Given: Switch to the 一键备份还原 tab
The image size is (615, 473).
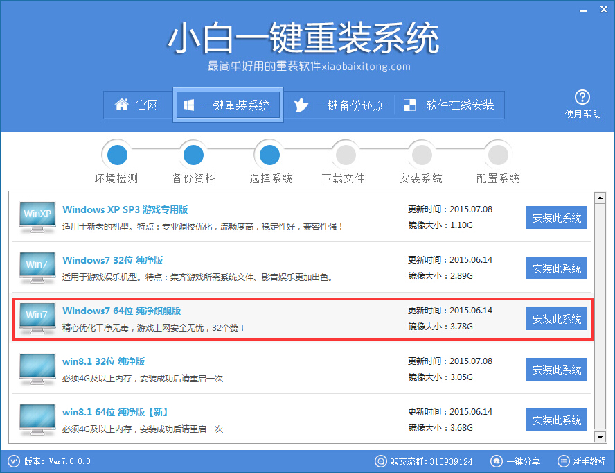Looking at the screenshot, I should coord(339,105).
